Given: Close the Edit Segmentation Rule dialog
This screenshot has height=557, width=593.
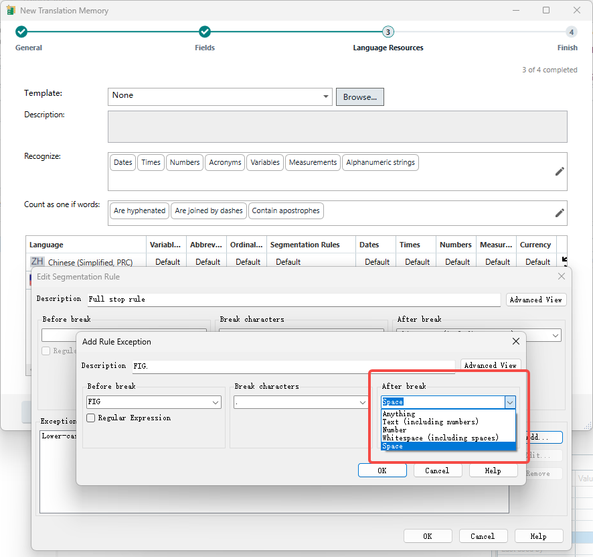Looking at the screenshot, I should click(x=562, y=276).
